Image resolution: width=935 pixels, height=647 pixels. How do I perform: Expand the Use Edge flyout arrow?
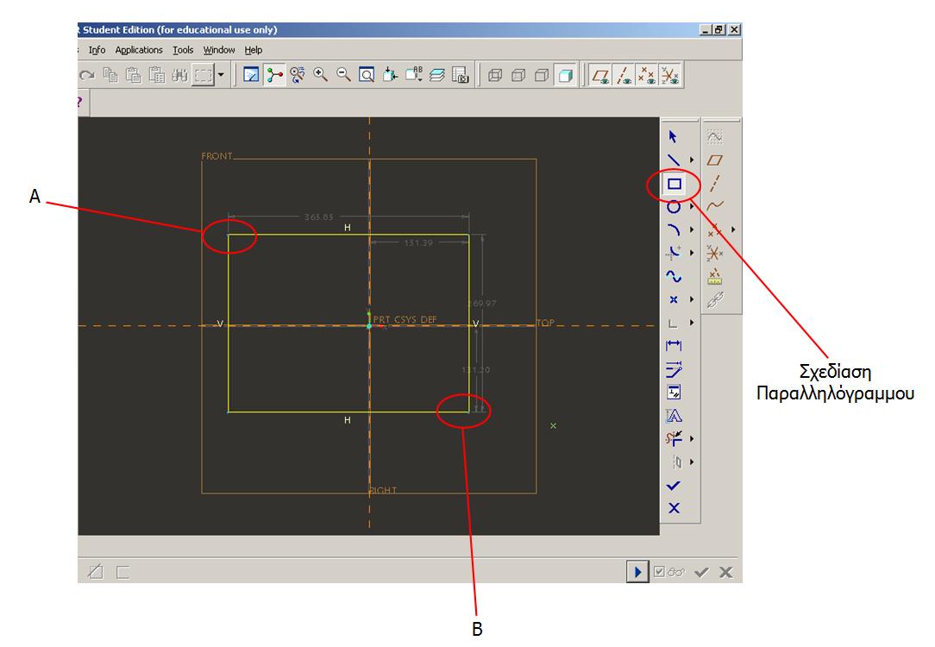(x=692, y=323)
